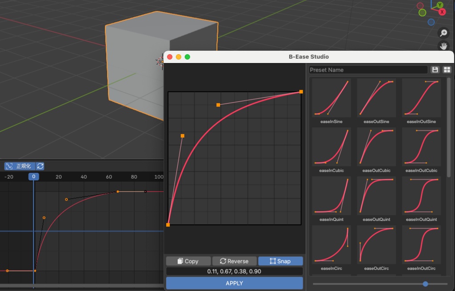Image resolution: width=455 pixels, height=291 pixels.
Task: Select the easeInSine preset
Action: (x=331, y=98)
